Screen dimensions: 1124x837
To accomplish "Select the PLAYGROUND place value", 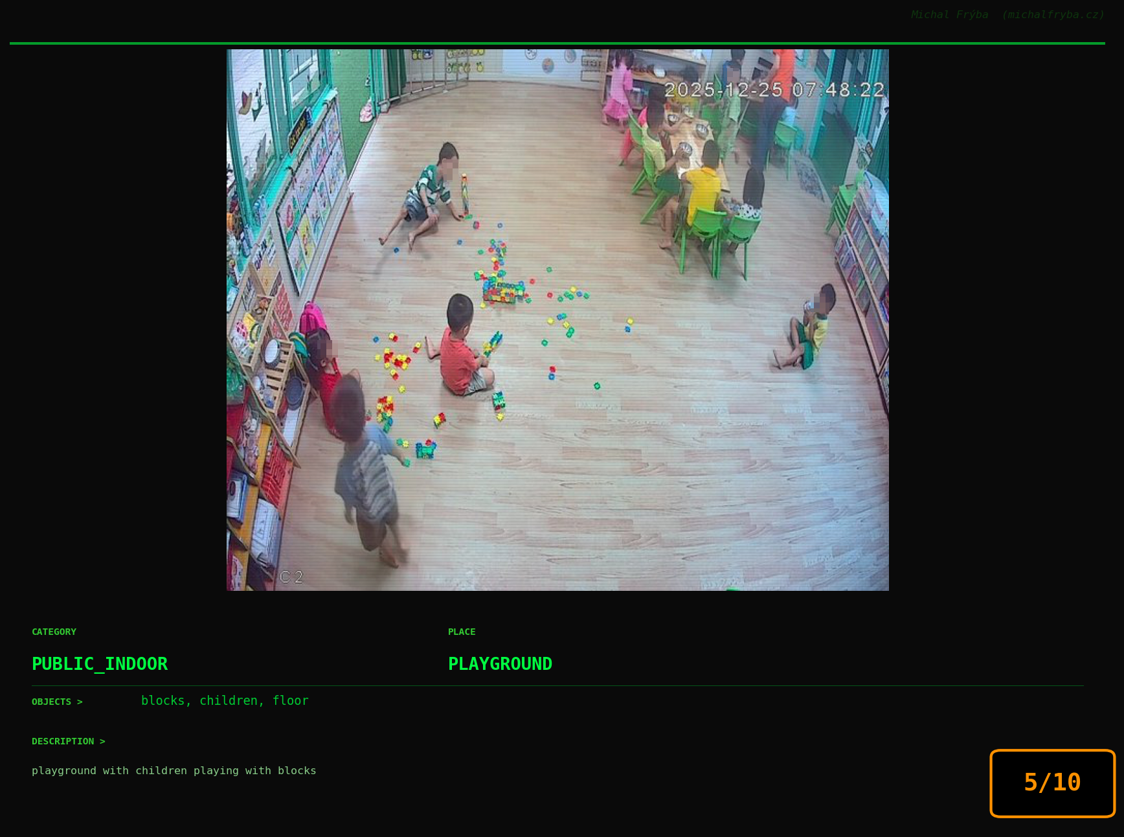I will point(500,664).
